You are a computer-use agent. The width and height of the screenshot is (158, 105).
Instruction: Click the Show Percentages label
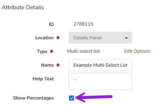[x=34, y=98]
